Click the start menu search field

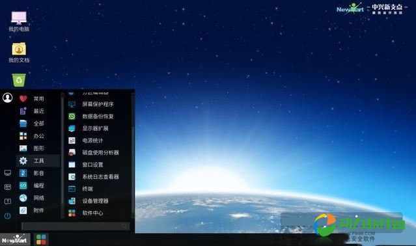[76, 226]
